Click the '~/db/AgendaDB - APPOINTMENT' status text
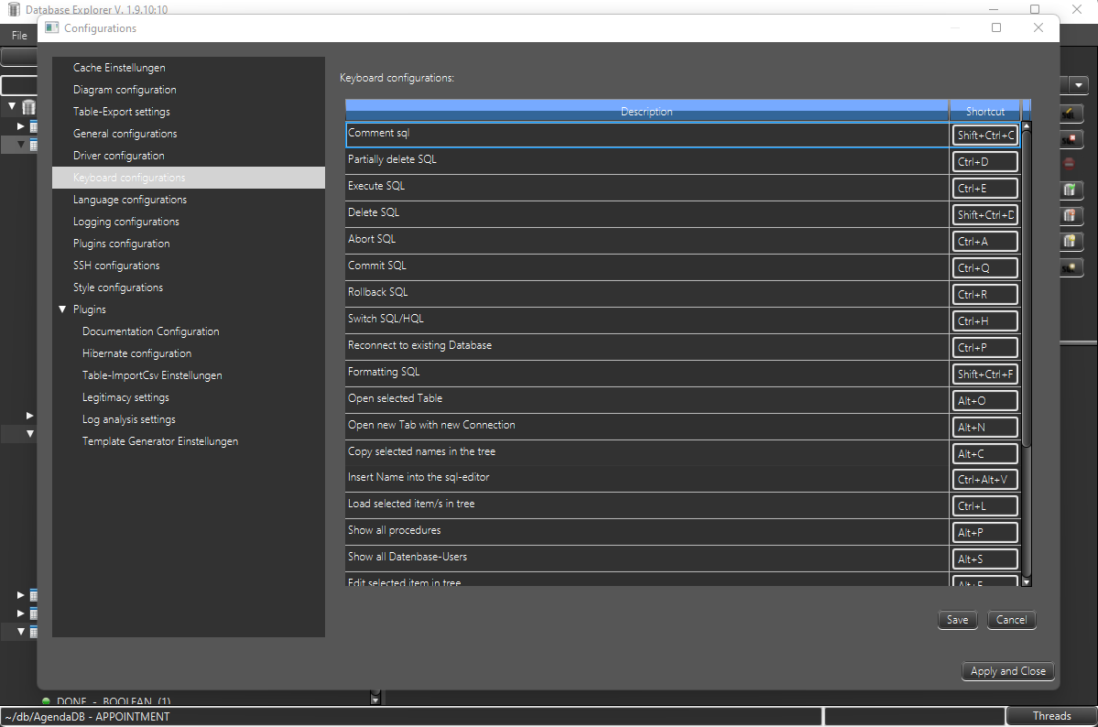1098x727 pixels. 88,717
